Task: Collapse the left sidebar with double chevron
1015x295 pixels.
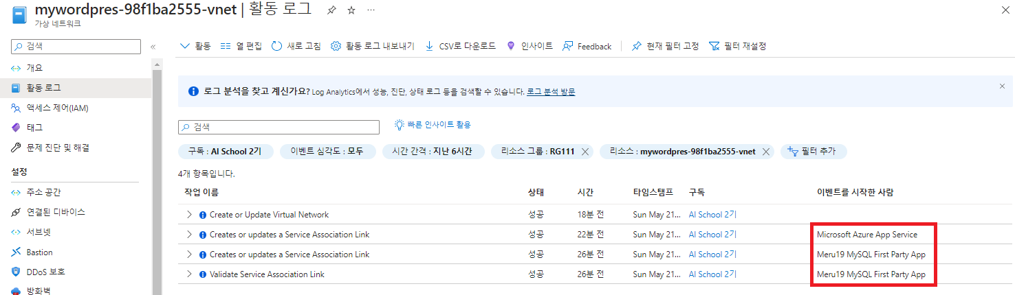Action: tap(153, 47)
